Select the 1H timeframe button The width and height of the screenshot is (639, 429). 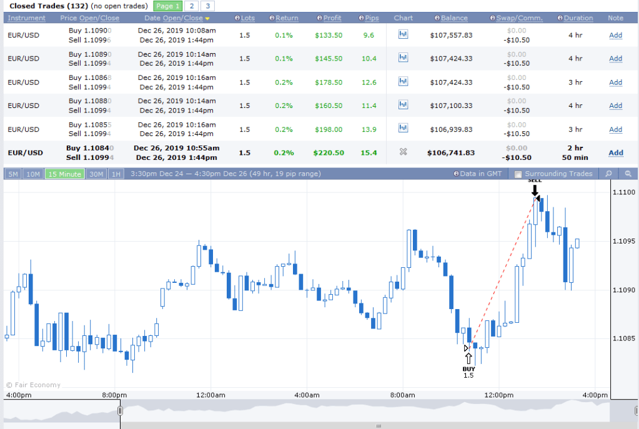116,174
